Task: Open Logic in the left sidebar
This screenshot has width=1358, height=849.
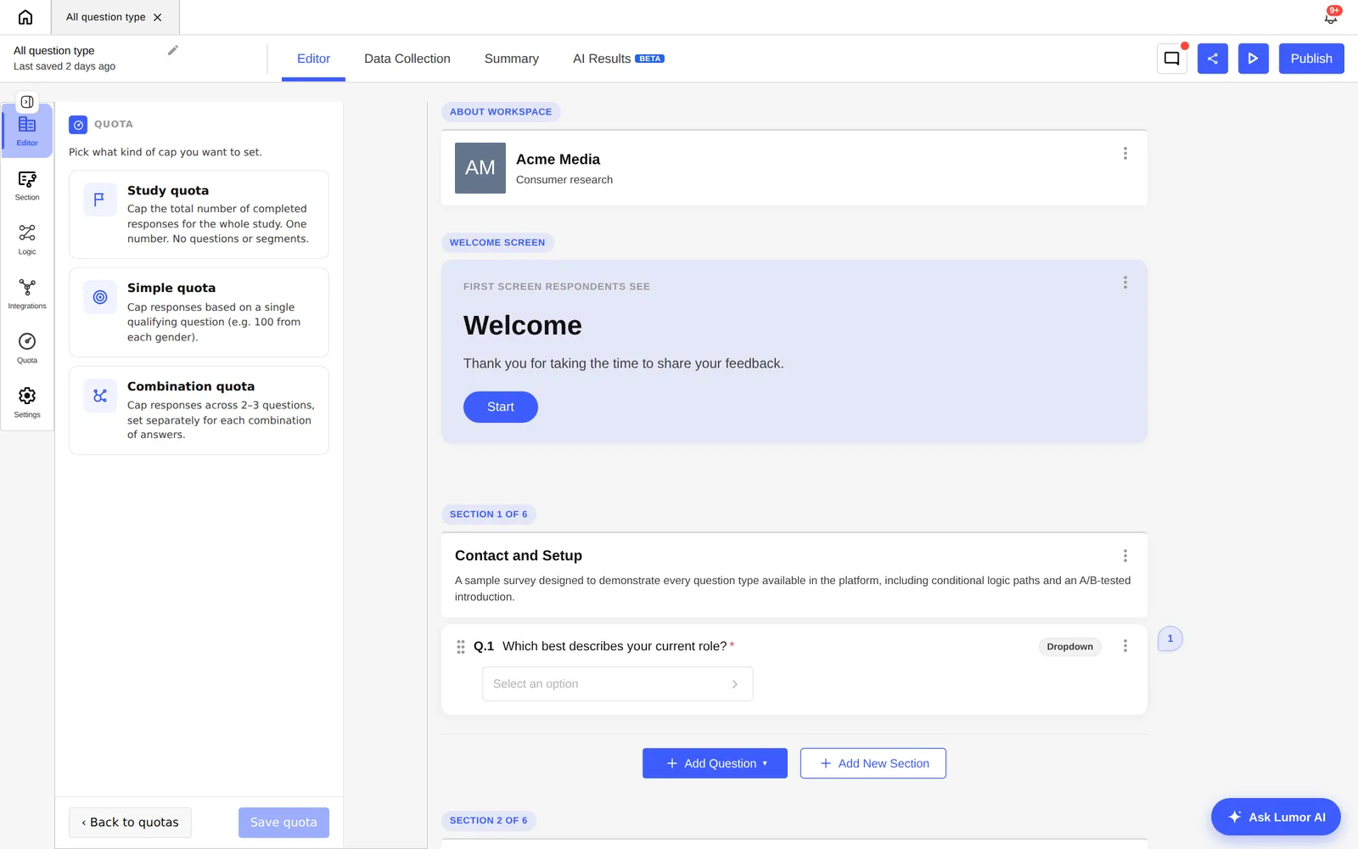Action: point(27,239)
